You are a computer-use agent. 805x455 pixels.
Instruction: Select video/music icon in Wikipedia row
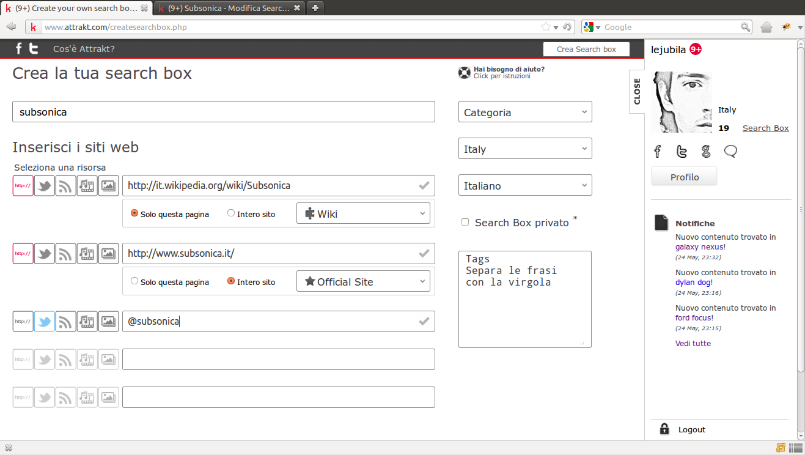[87, 186]
